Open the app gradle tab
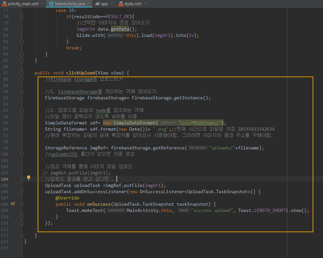323x258 pixels. 105,4
